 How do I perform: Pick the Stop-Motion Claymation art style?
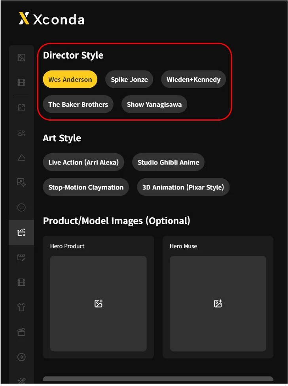pos(86,187)
